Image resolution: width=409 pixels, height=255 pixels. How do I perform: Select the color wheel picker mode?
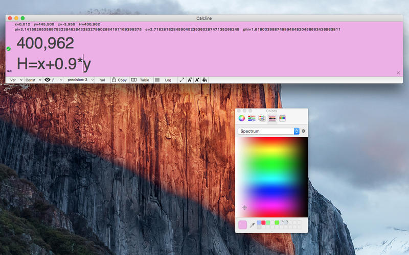[242, 118]
